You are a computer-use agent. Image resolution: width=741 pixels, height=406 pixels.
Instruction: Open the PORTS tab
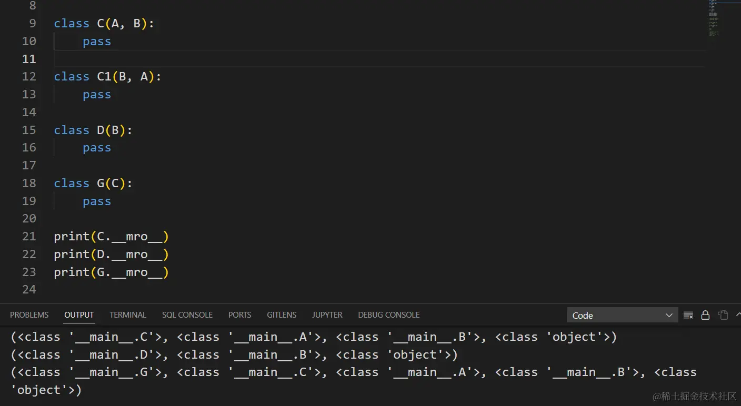tap(239, 315)
